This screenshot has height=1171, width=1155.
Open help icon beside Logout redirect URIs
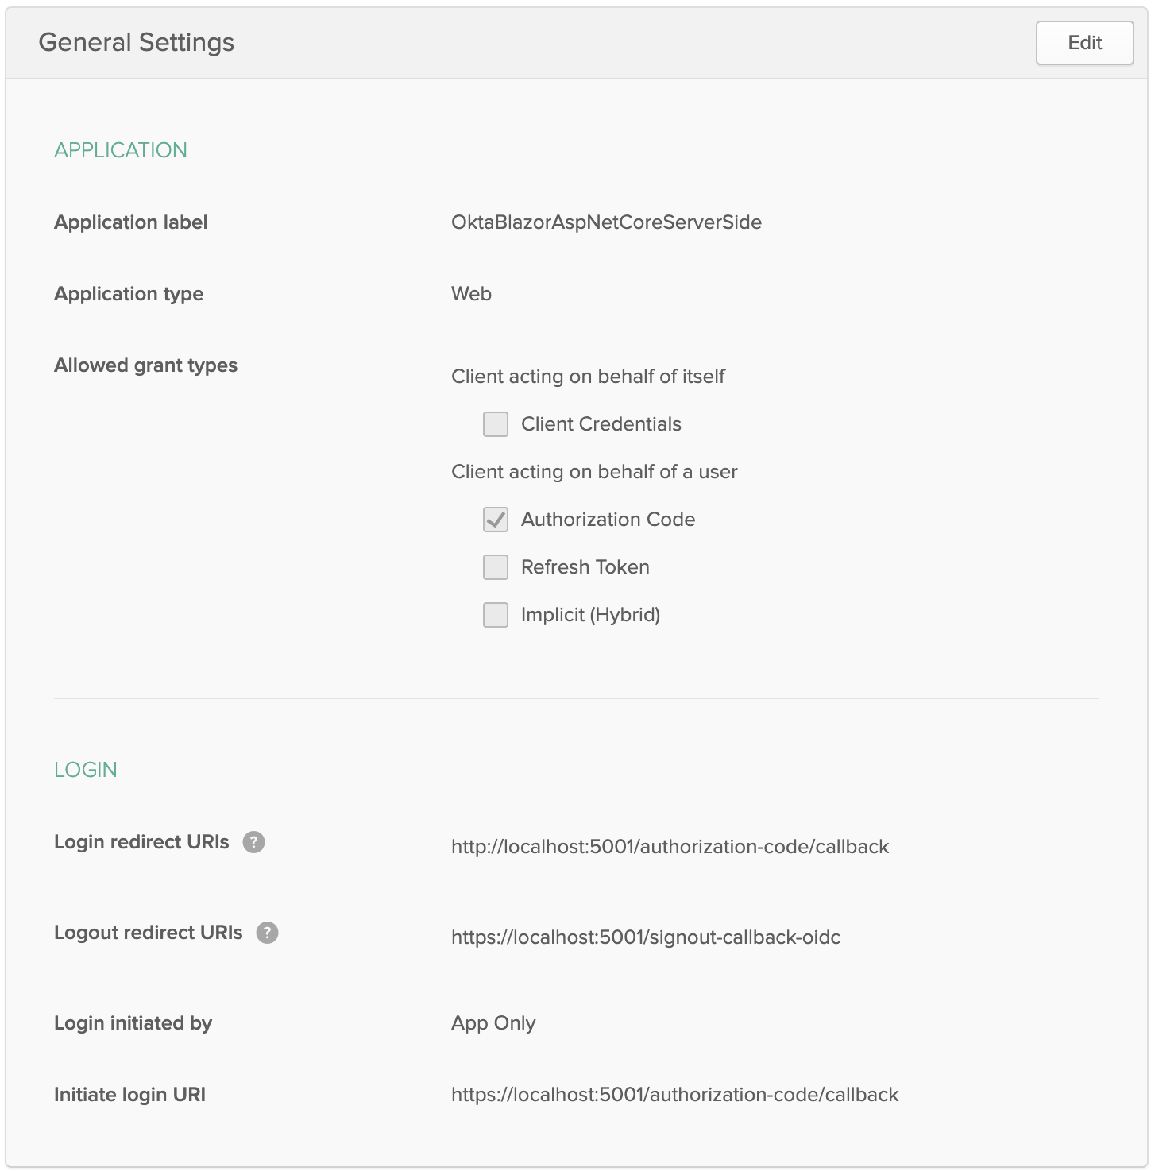click(x=267, y=933)
